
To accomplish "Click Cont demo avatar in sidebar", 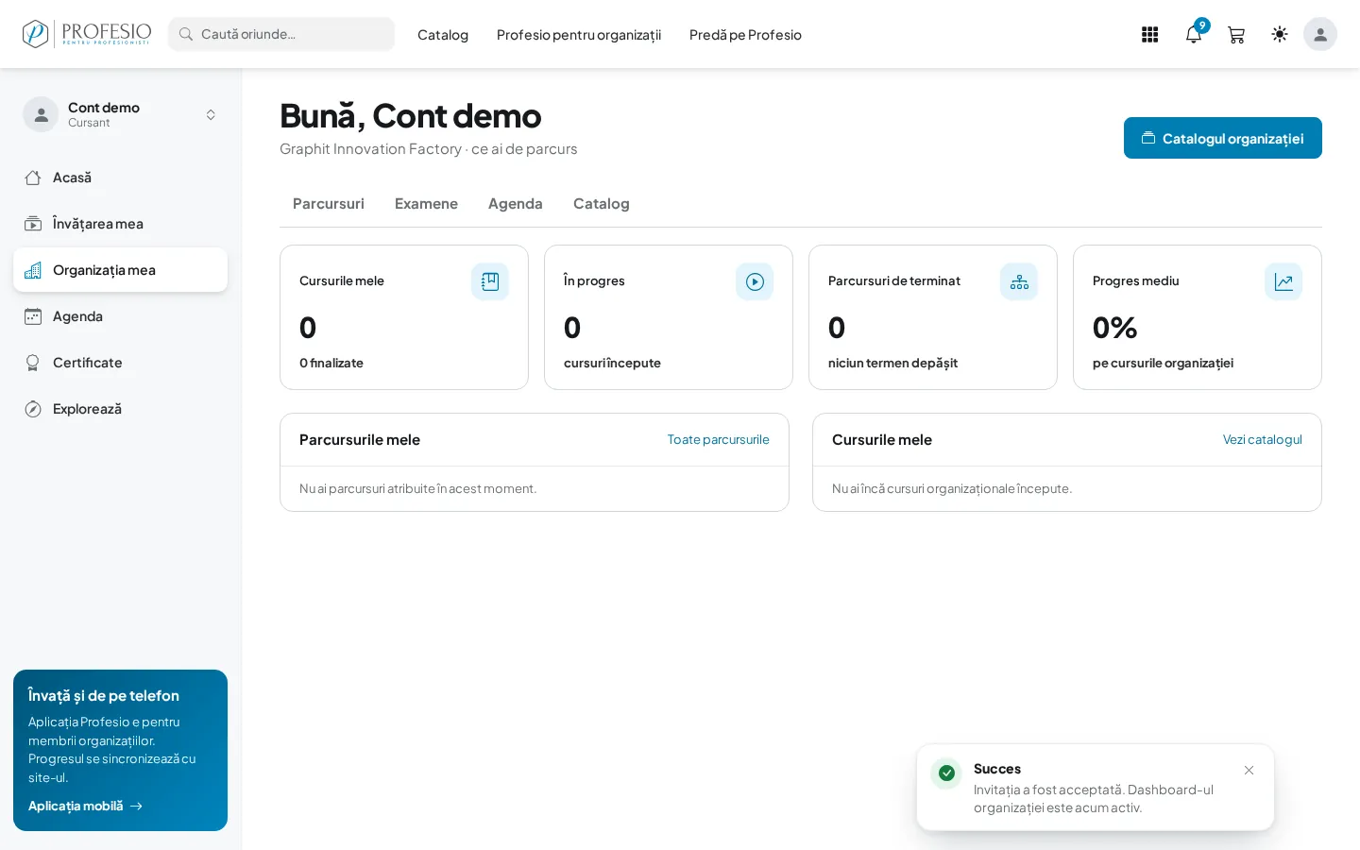I will [41, 114].
